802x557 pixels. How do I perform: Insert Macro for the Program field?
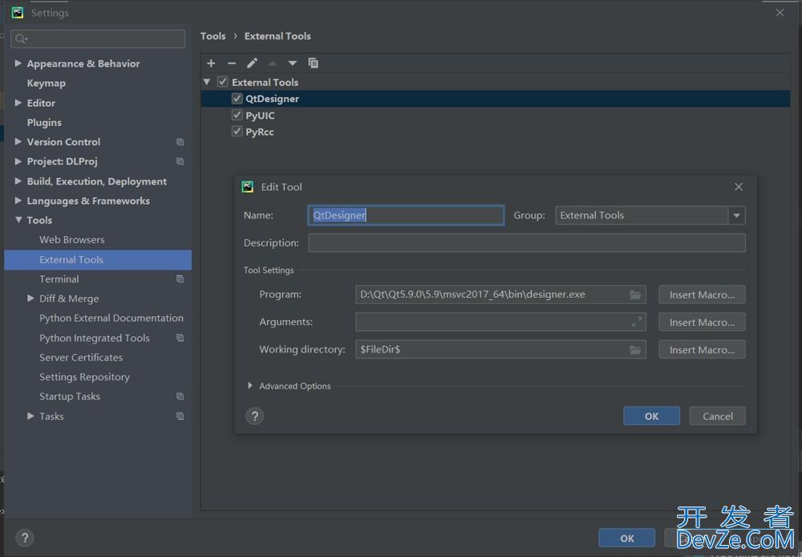(702, 295)
